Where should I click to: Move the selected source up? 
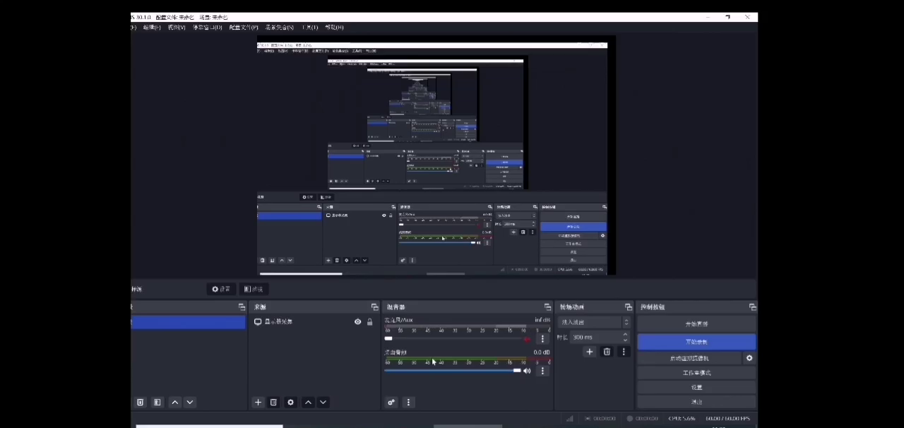pyautogui.click(x=308, y=402)
